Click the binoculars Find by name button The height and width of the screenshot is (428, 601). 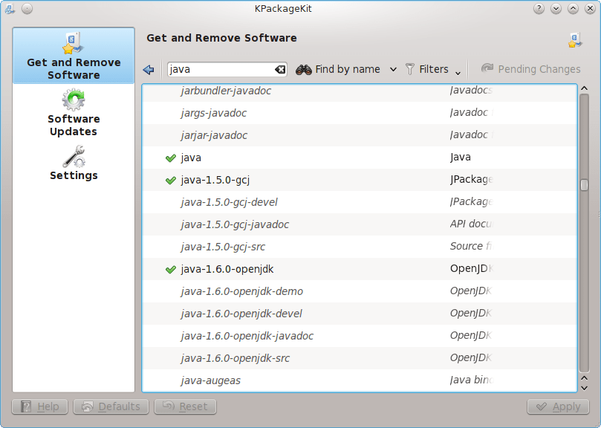coord(338,69)
